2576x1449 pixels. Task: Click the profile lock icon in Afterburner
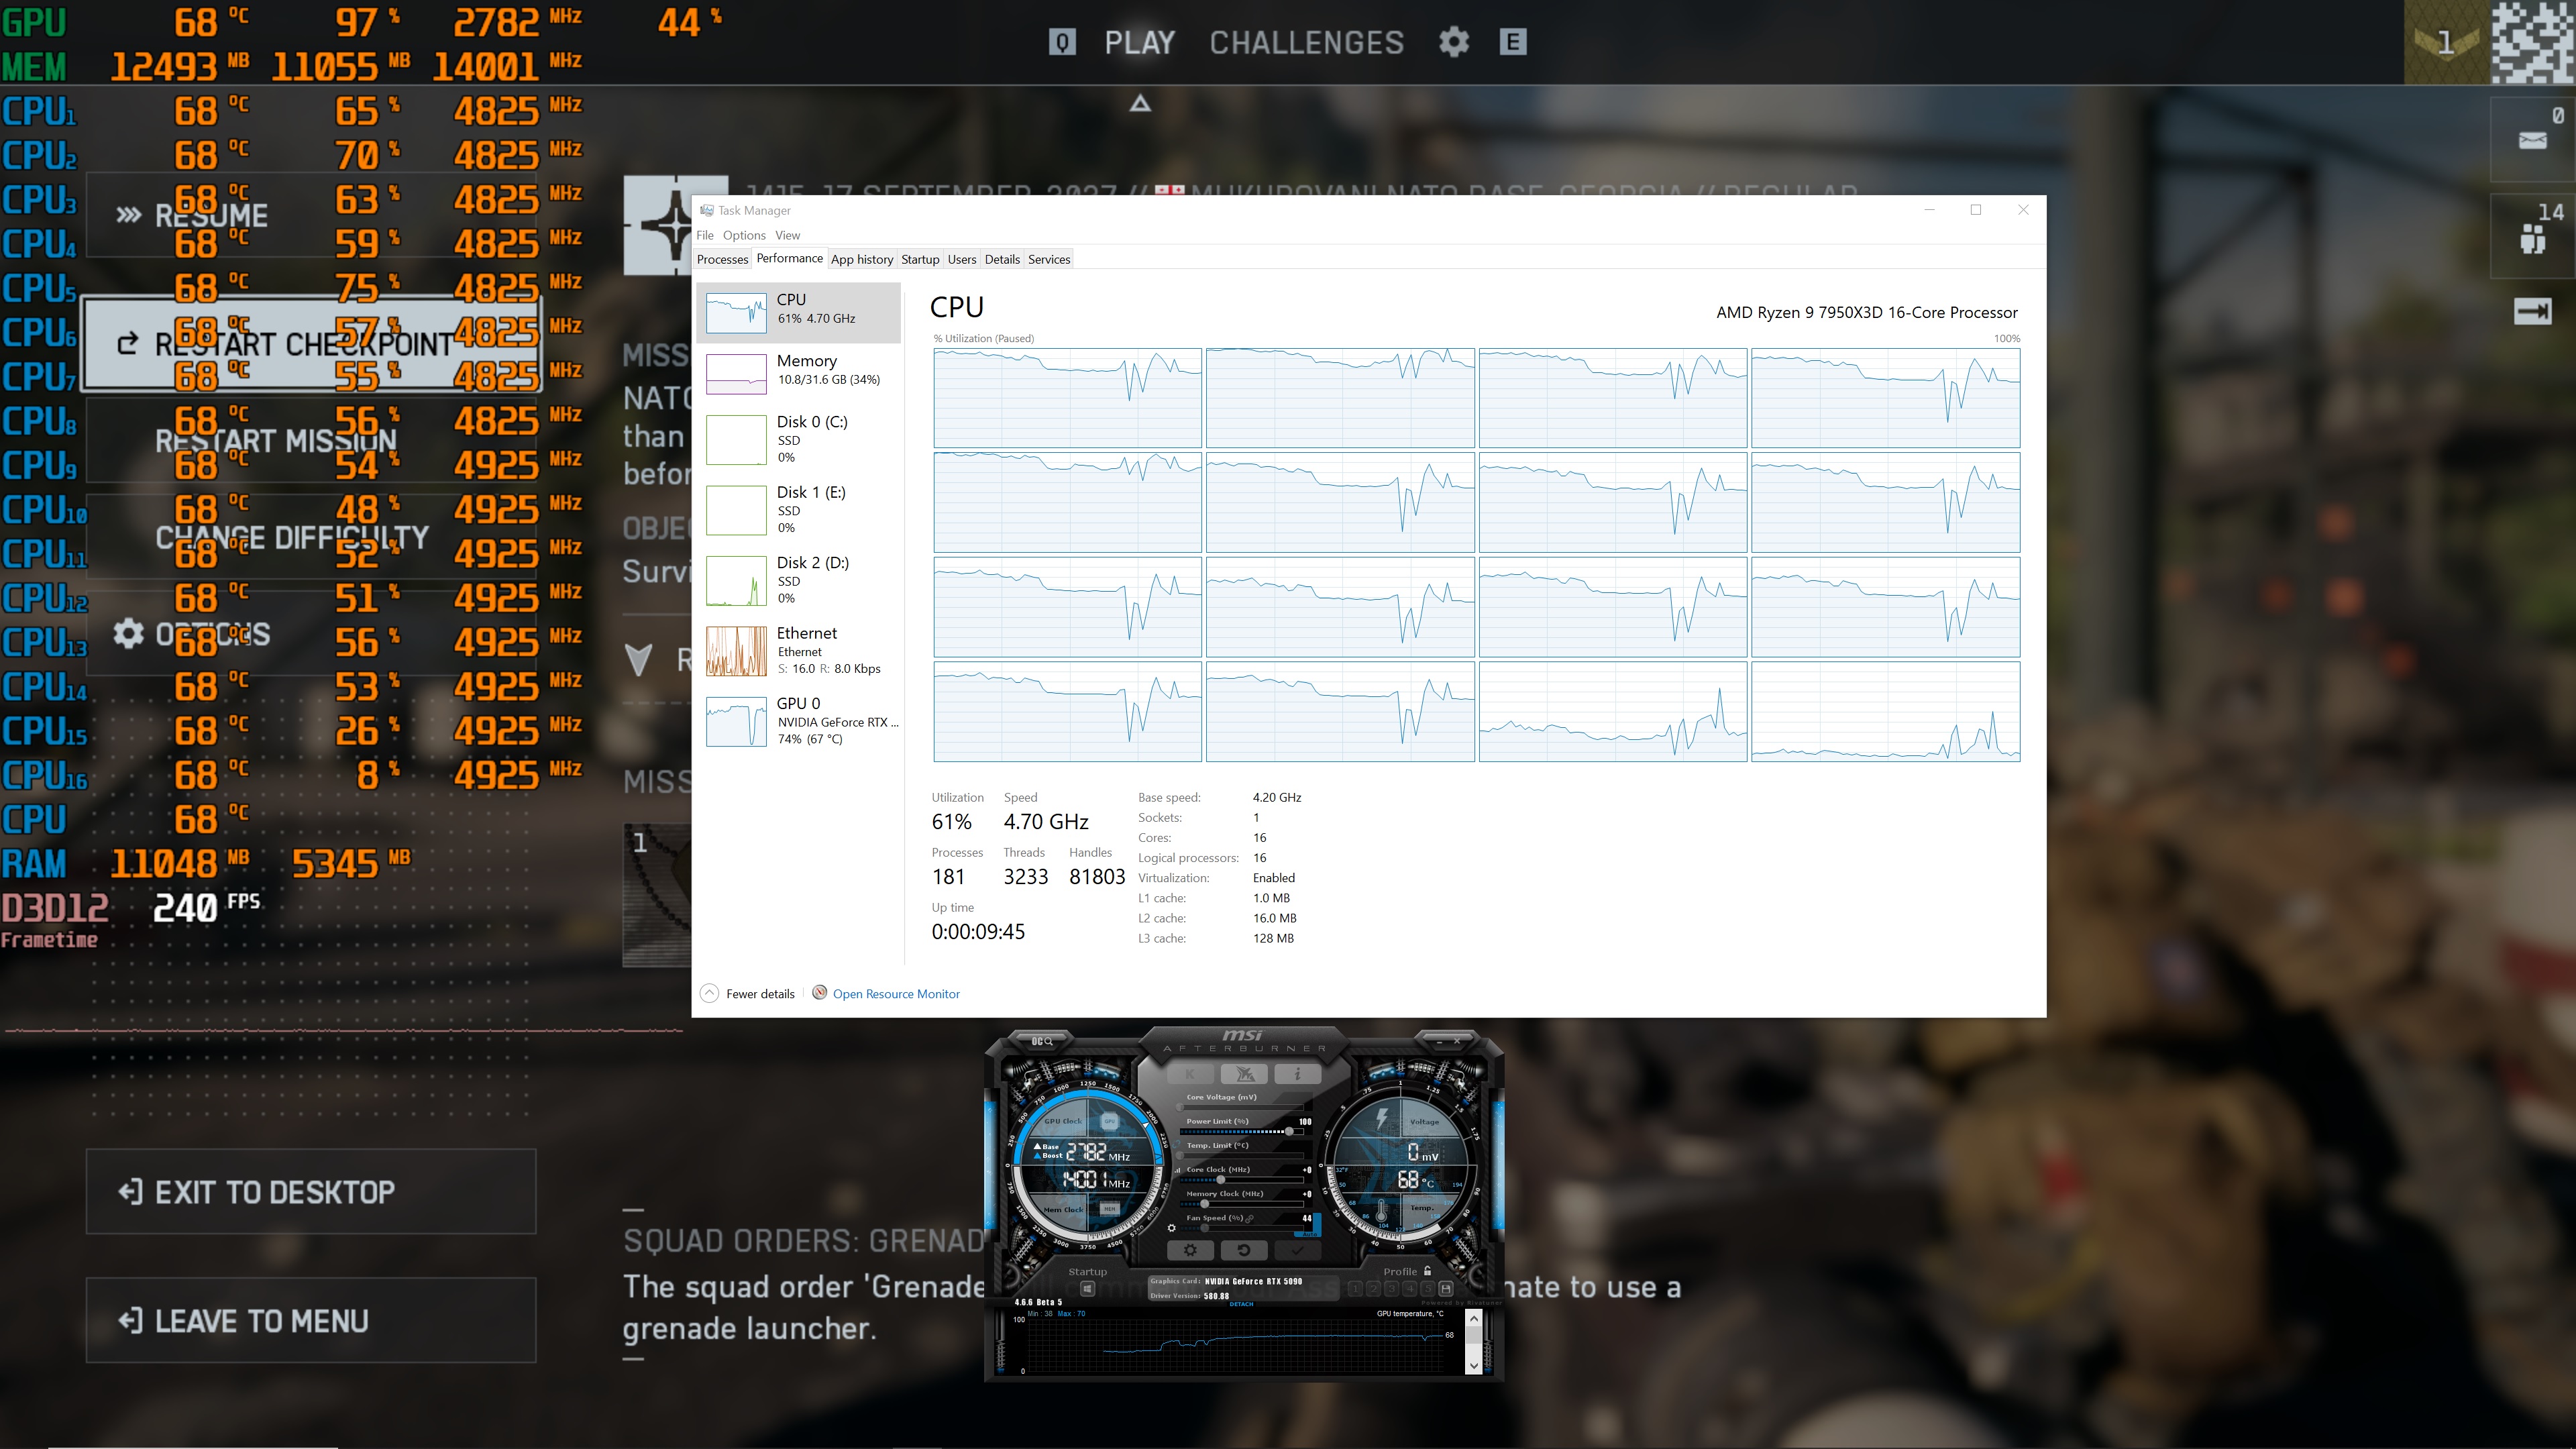coord(1427,1271)
